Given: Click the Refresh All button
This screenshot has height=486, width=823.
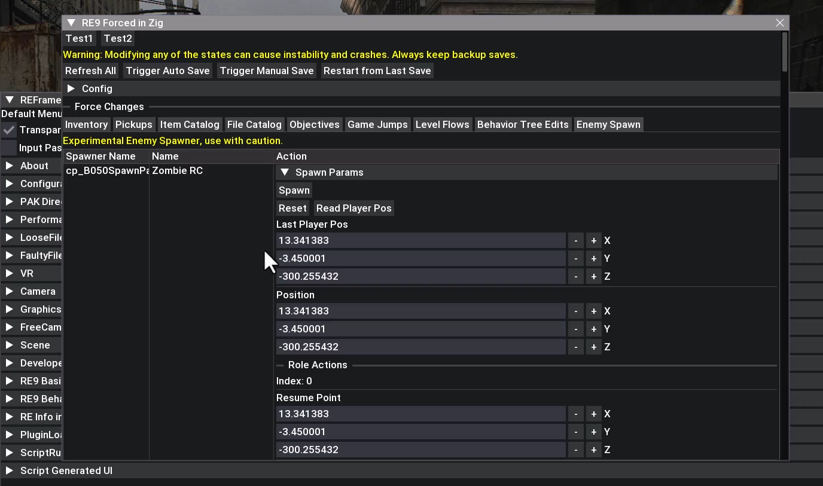Looking at the screenshot, I should click(x=91, y=71).
